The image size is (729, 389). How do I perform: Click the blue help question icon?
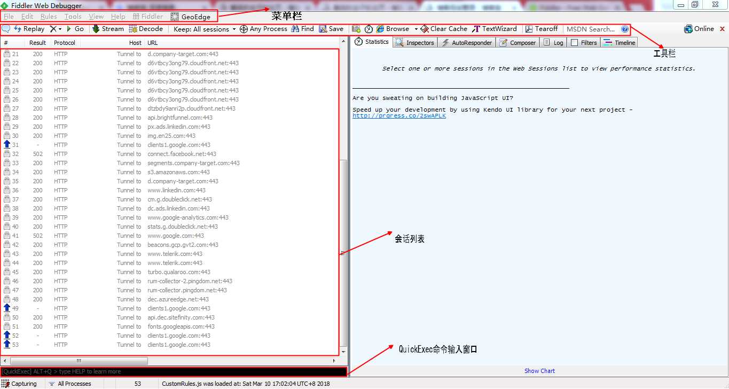coord(625,29)
